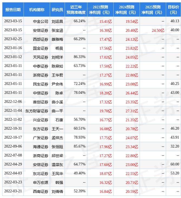This screenshot has width=181, height=198.
Task: Select the 24.50亿 forecast value
Action: [158, 30]
